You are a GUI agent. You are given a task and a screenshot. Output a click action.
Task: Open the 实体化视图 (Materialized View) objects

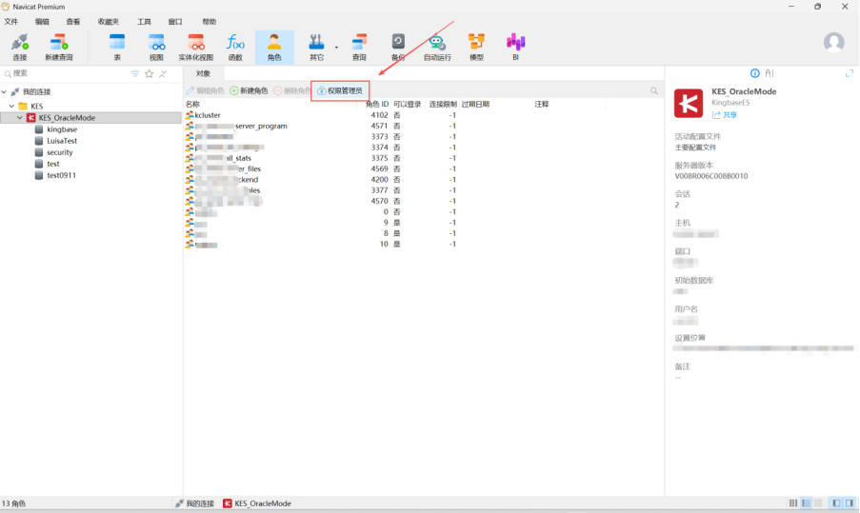(x=195, y=44)
